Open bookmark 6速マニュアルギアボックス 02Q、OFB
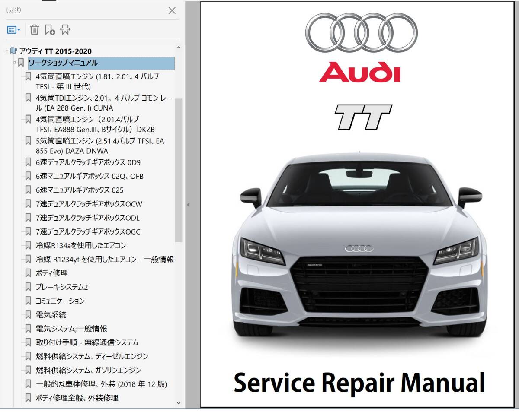The image size is (519, 412). (90, 176)
